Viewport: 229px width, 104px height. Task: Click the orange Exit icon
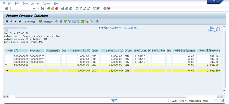point(53,9)
